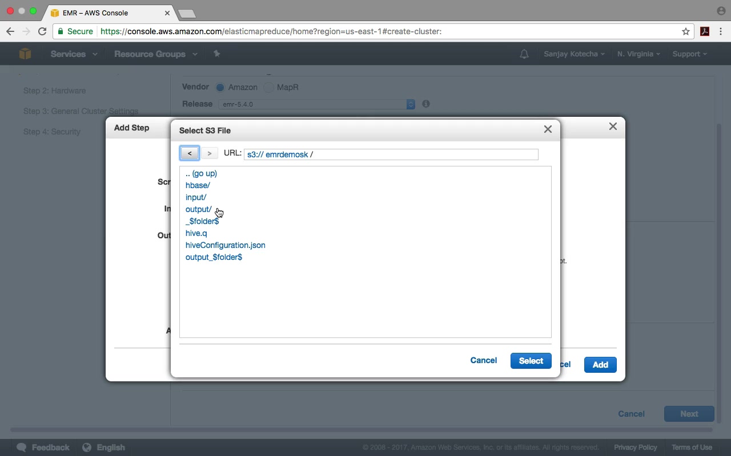Open the Feedback link
The height and width of the screenshot is (456, 731).
pyautogui.click(x=51, y=447)
